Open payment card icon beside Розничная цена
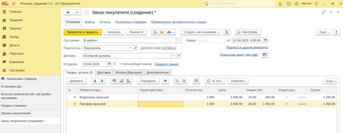Image resolution: width=343 pixels, height=133 pixels. coord(265,55)
